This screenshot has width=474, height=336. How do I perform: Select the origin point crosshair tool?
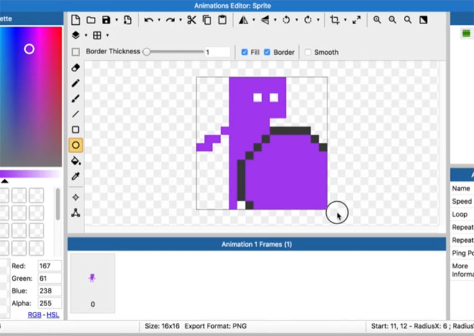pyautogui.click(x=76, y=198)
